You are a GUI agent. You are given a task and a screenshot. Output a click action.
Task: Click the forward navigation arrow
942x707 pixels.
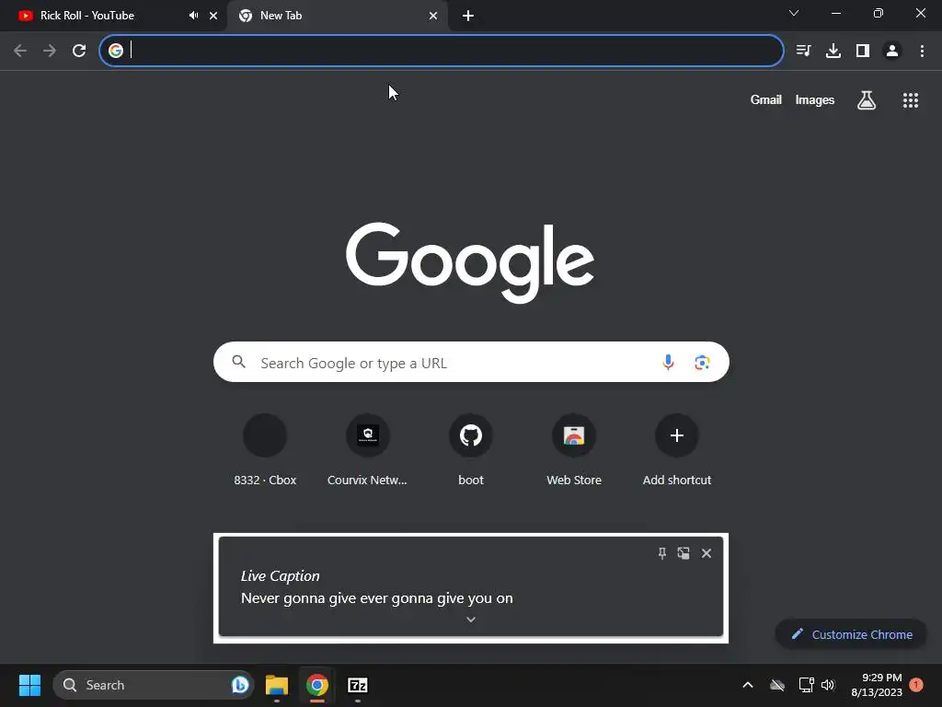click(50, 51)
